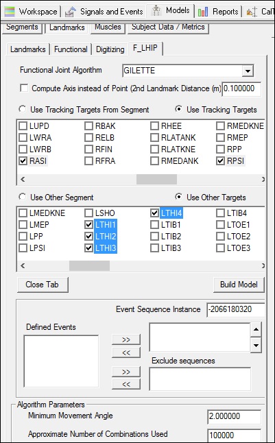
Task: Switch to the Muscles tab
Action: click(108, 27)
